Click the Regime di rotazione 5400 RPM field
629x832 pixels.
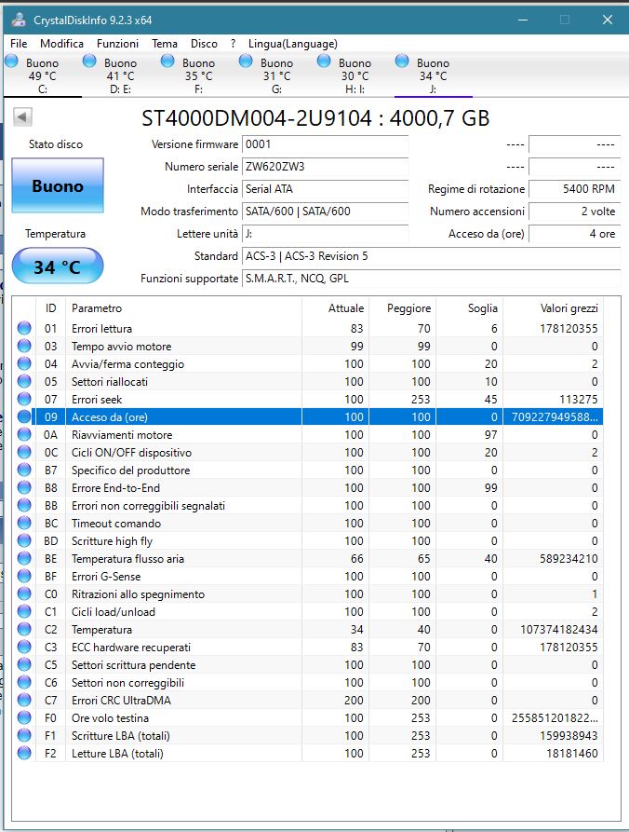574,189
